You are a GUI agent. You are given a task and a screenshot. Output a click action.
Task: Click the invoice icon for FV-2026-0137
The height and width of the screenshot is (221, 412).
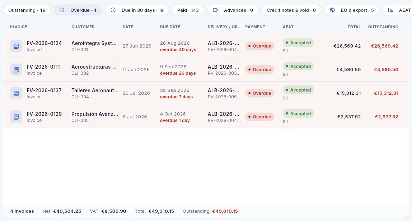click(16, 93)
